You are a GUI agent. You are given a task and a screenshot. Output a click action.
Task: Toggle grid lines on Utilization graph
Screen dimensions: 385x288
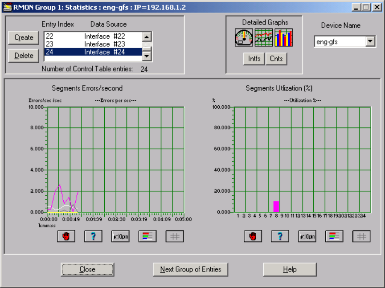[361, 236]
